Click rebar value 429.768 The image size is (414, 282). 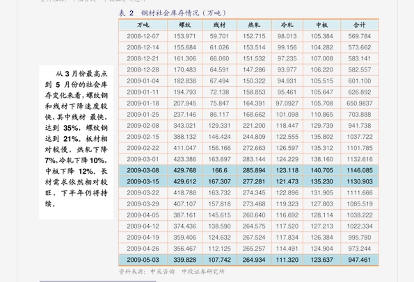click(185, 170)
